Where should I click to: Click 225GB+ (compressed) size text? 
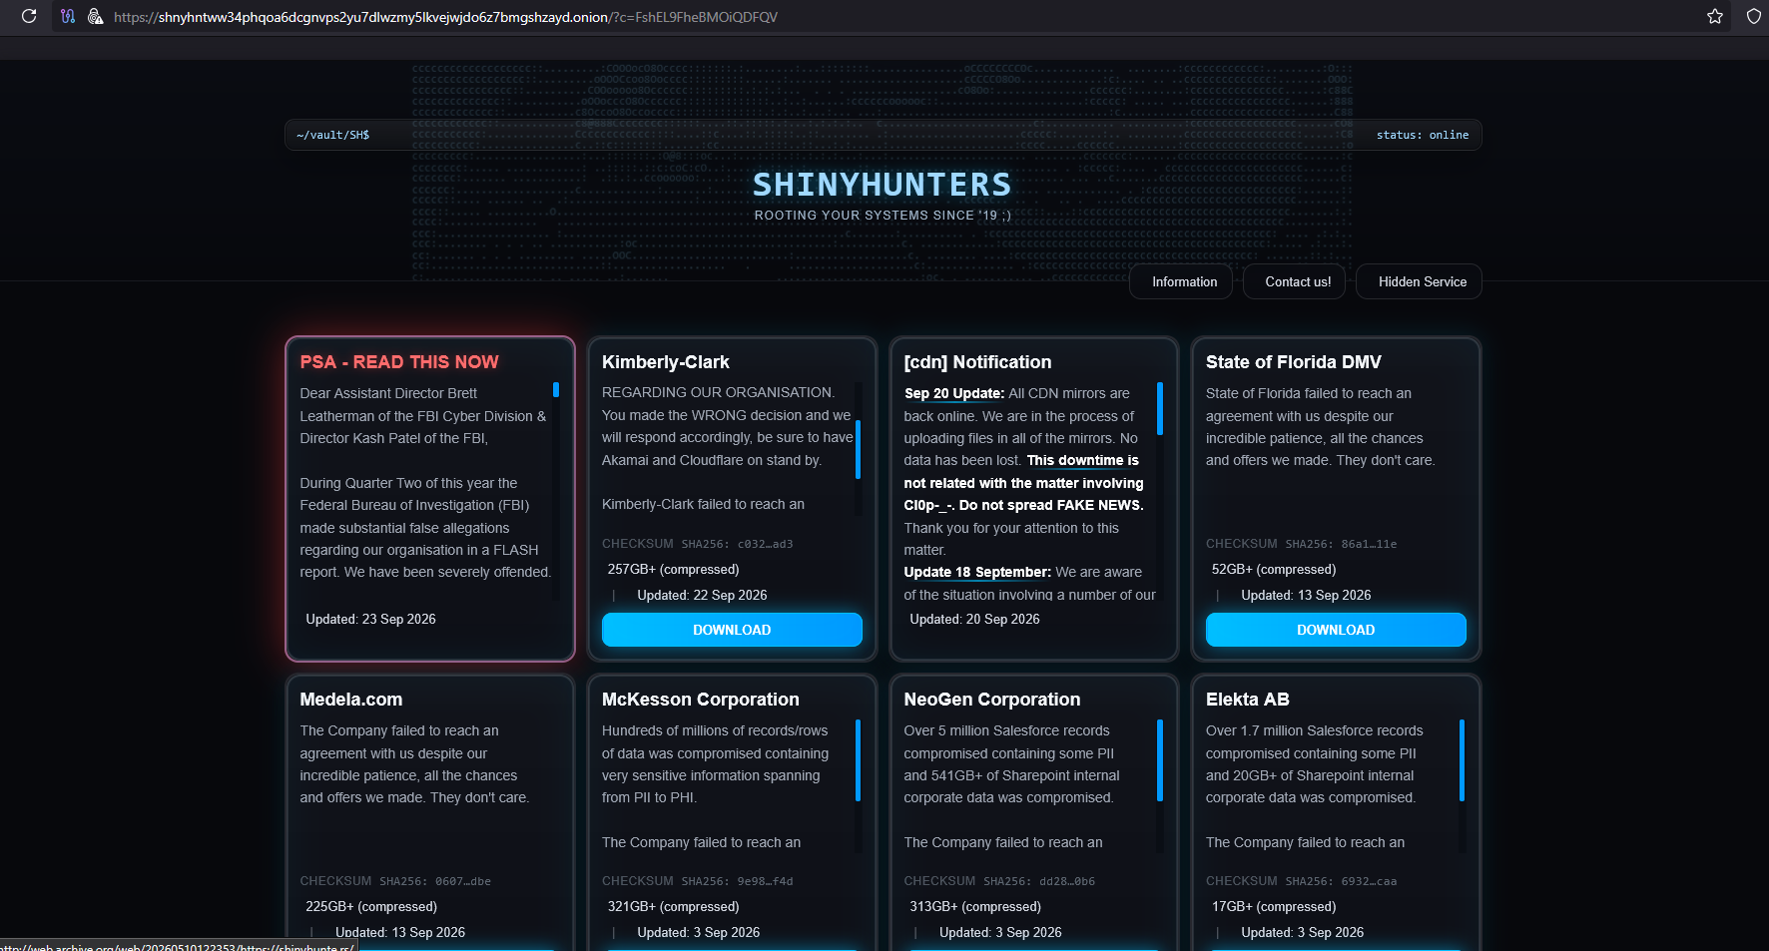[x=371, y=906]
